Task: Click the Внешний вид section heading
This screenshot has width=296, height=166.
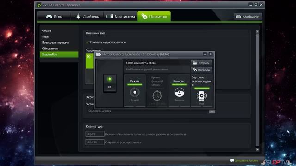Action: click(96, 33)
